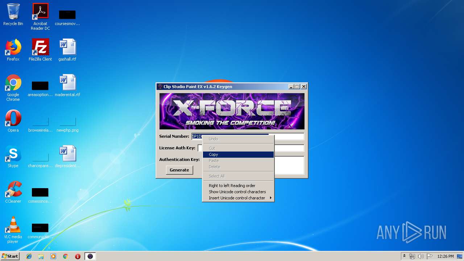Open the volume tray icon
This screenshot has width=464, height=261.
point(420,256)
